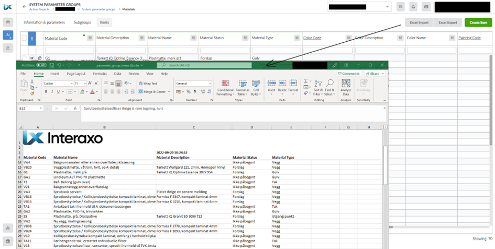Open the Formulas ribbon tab
Screen dimensions: 495x249
click(x=100, y=74)
